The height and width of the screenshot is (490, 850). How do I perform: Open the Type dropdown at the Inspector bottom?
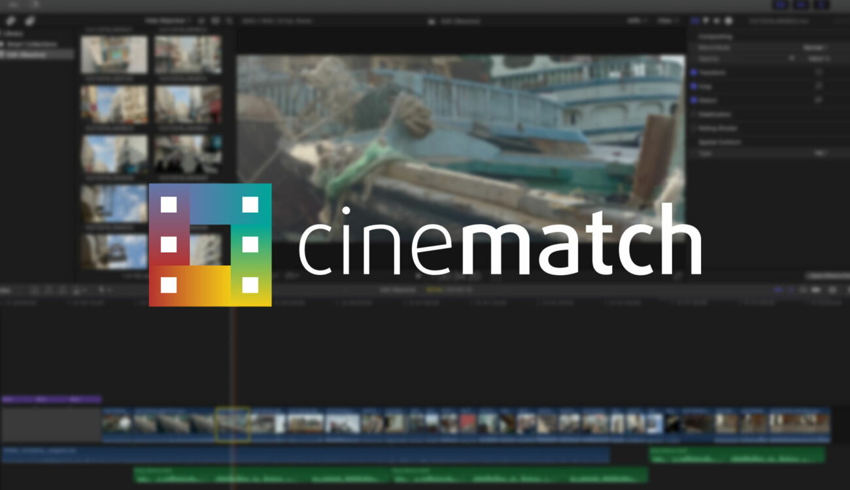[x=821, y=154]
